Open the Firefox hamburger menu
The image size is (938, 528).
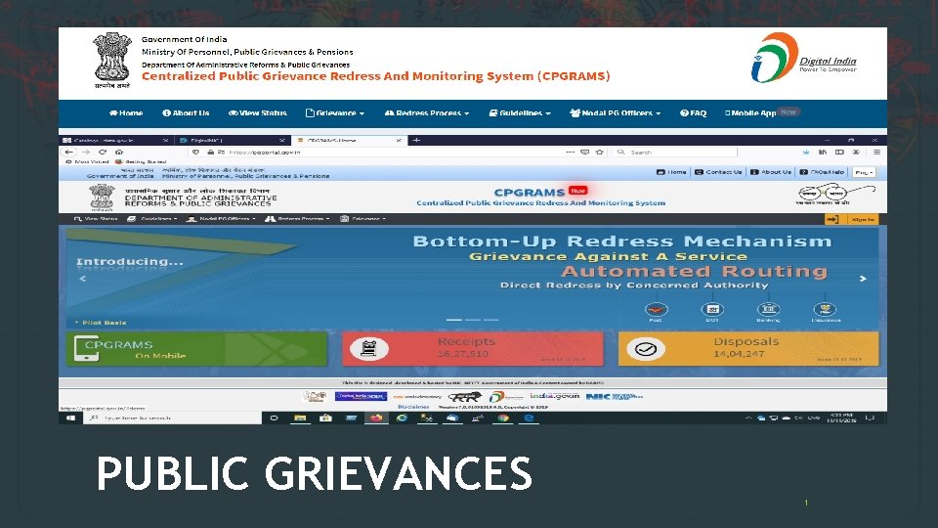pyautogui.click(x=876, y=153)
